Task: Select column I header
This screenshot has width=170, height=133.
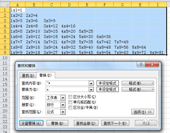Action: 158,5
